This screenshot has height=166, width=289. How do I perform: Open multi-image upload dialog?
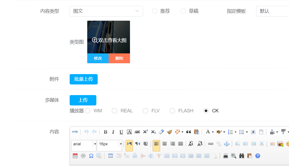coord(280,144)
